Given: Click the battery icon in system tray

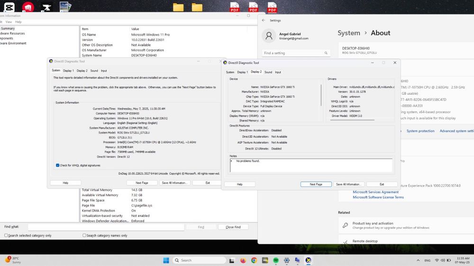Looking at the screenshot, I should pos(449,260).
